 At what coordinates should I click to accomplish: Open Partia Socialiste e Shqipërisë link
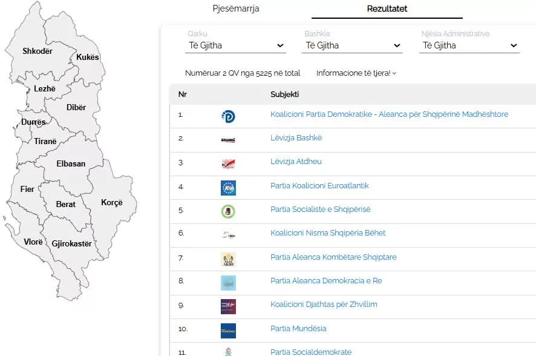coord(320,209)
